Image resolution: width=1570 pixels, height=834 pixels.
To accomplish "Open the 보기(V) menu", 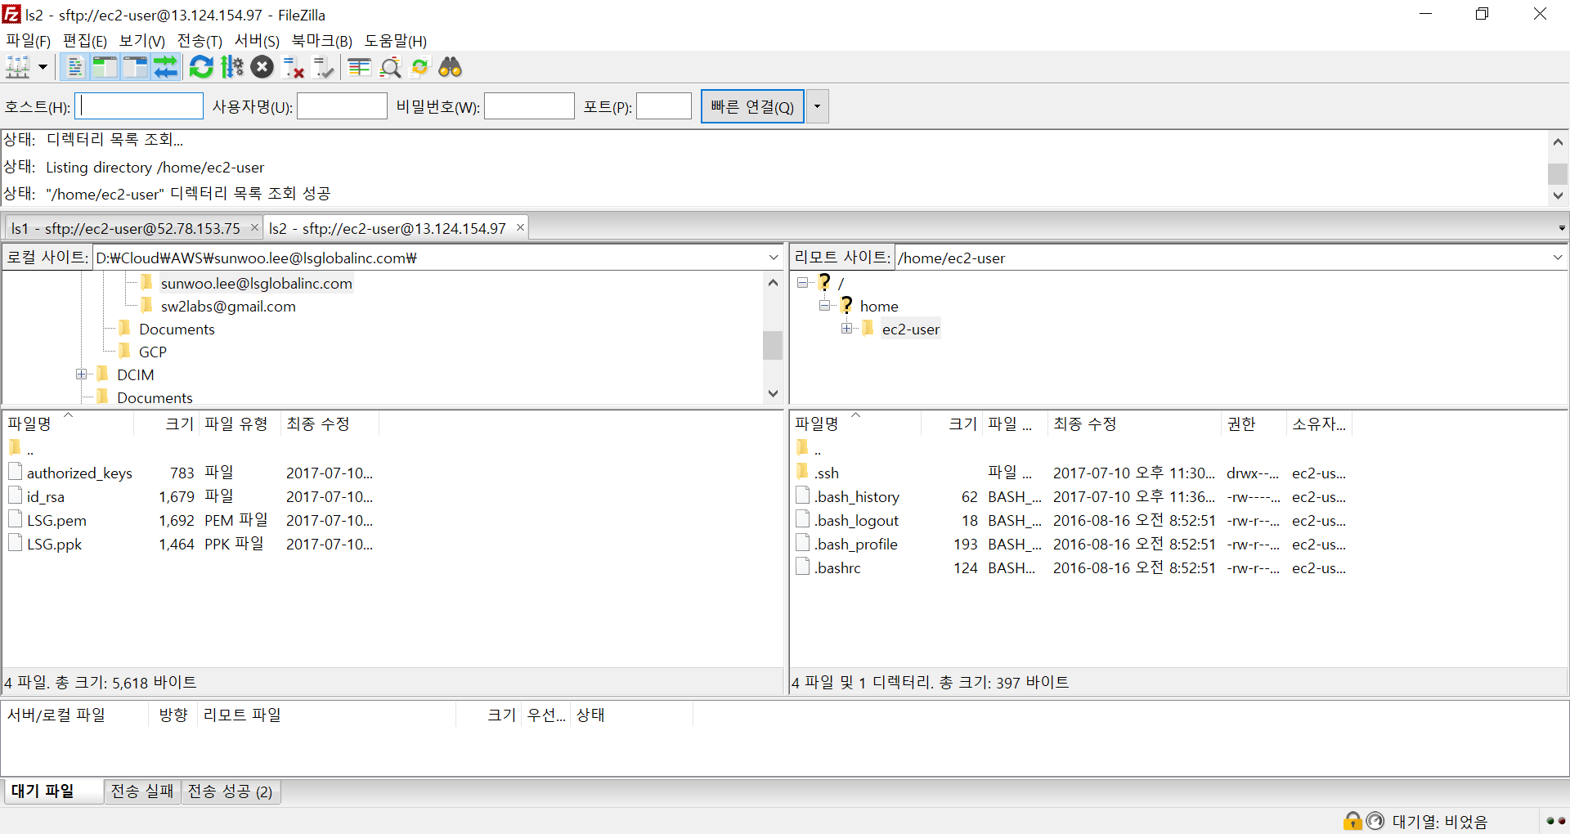I will coord(142,41).
